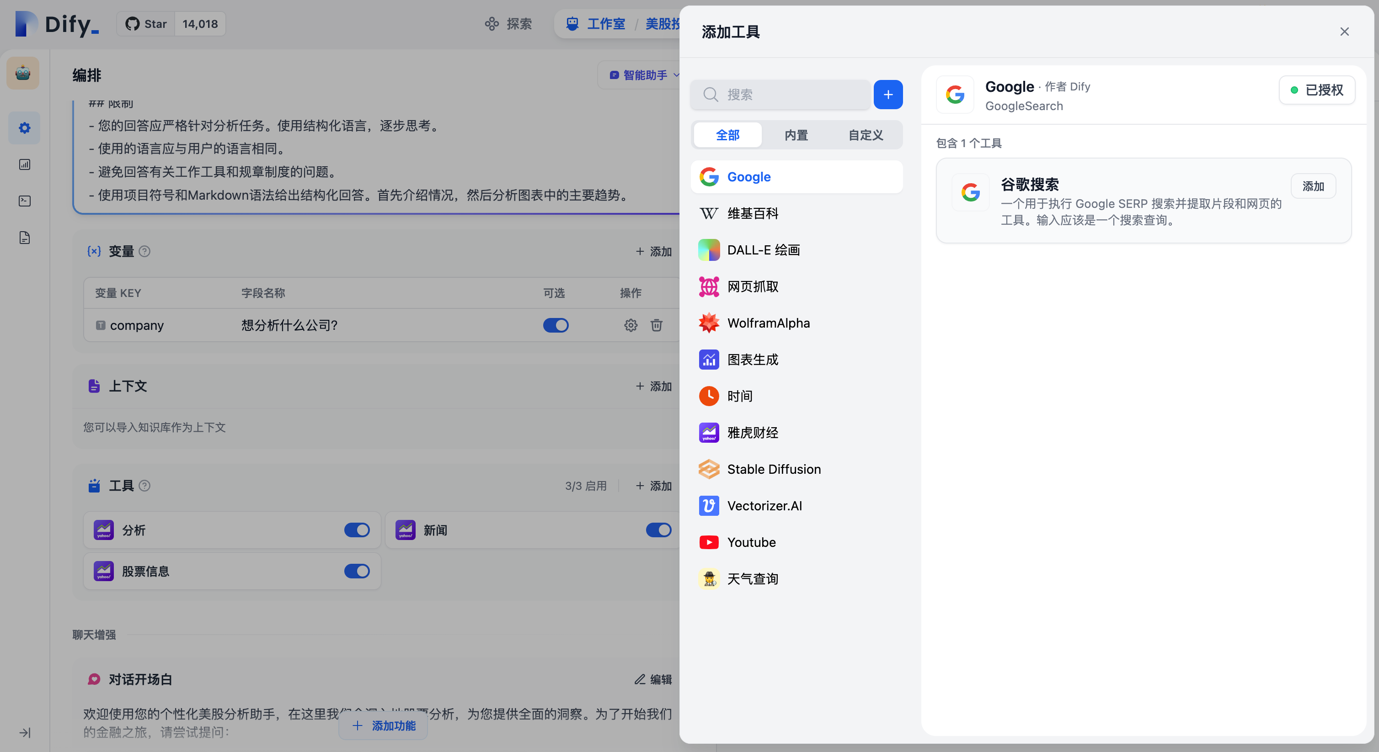Add the 谷歌搜索 tool
Screen dimensions: 1379x752
tap(1313, 185)
